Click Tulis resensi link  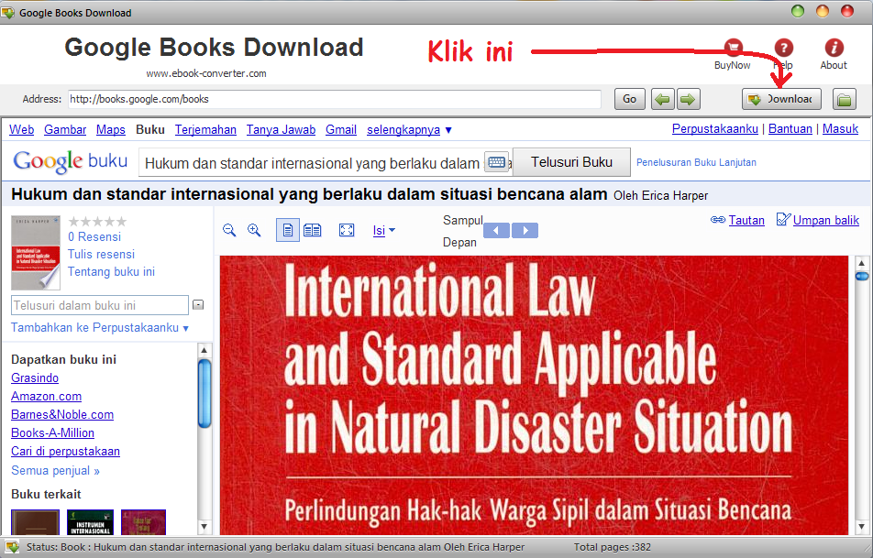pos(101,254)
